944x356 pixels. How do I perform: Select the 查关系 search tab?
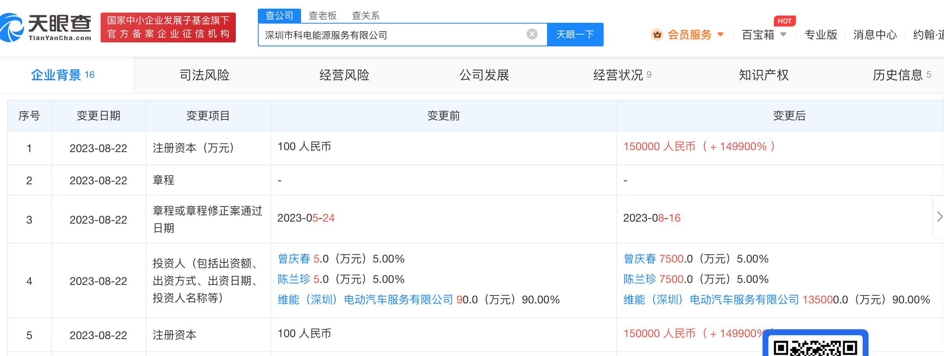366,16
